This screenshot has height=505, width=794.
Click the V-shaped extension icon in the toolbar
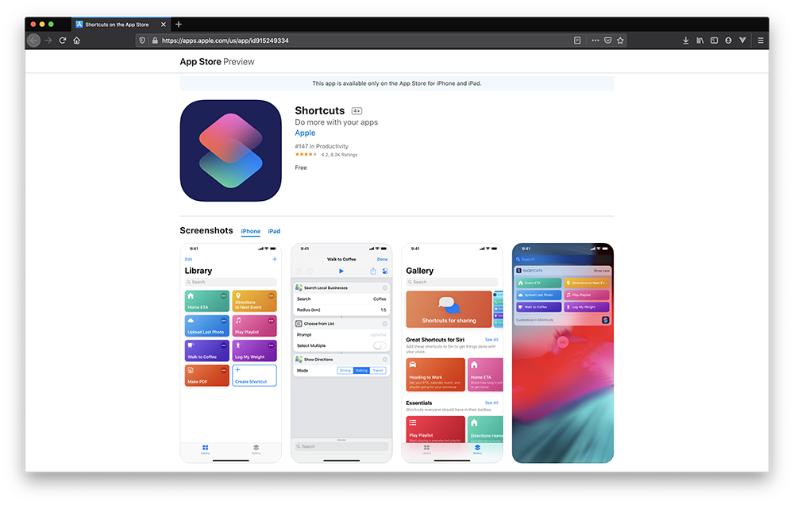[x=742, y=40]
